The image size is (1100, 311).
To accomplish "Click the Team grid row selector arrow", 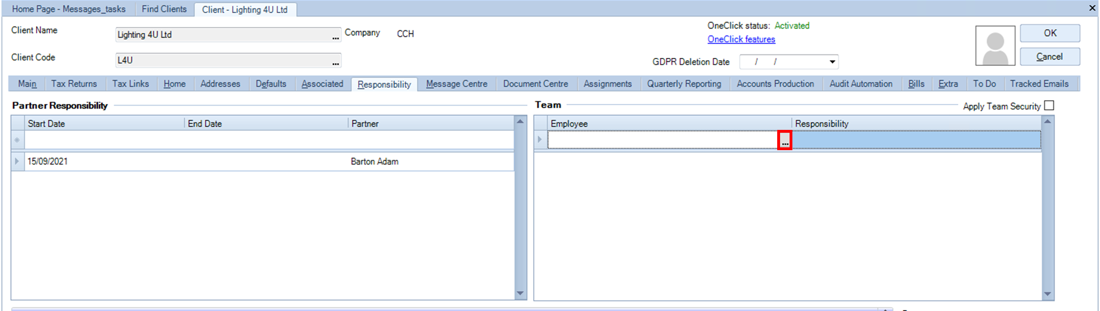I will pos(540,140).
